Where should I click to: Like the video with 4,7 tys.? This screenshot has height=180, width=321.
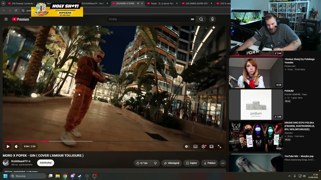[142, 163]
